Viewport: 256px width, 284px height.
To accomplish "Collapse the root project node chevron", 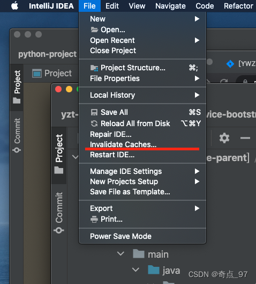I will [x=75, y=157].
